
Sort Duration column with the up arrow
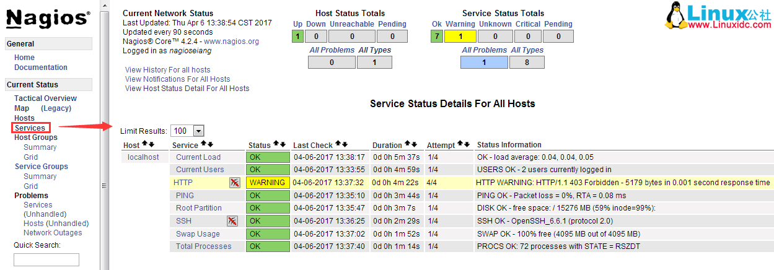click(x=408, y=146)
